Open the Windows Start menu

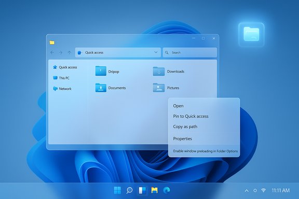click(x=117, y=190)
